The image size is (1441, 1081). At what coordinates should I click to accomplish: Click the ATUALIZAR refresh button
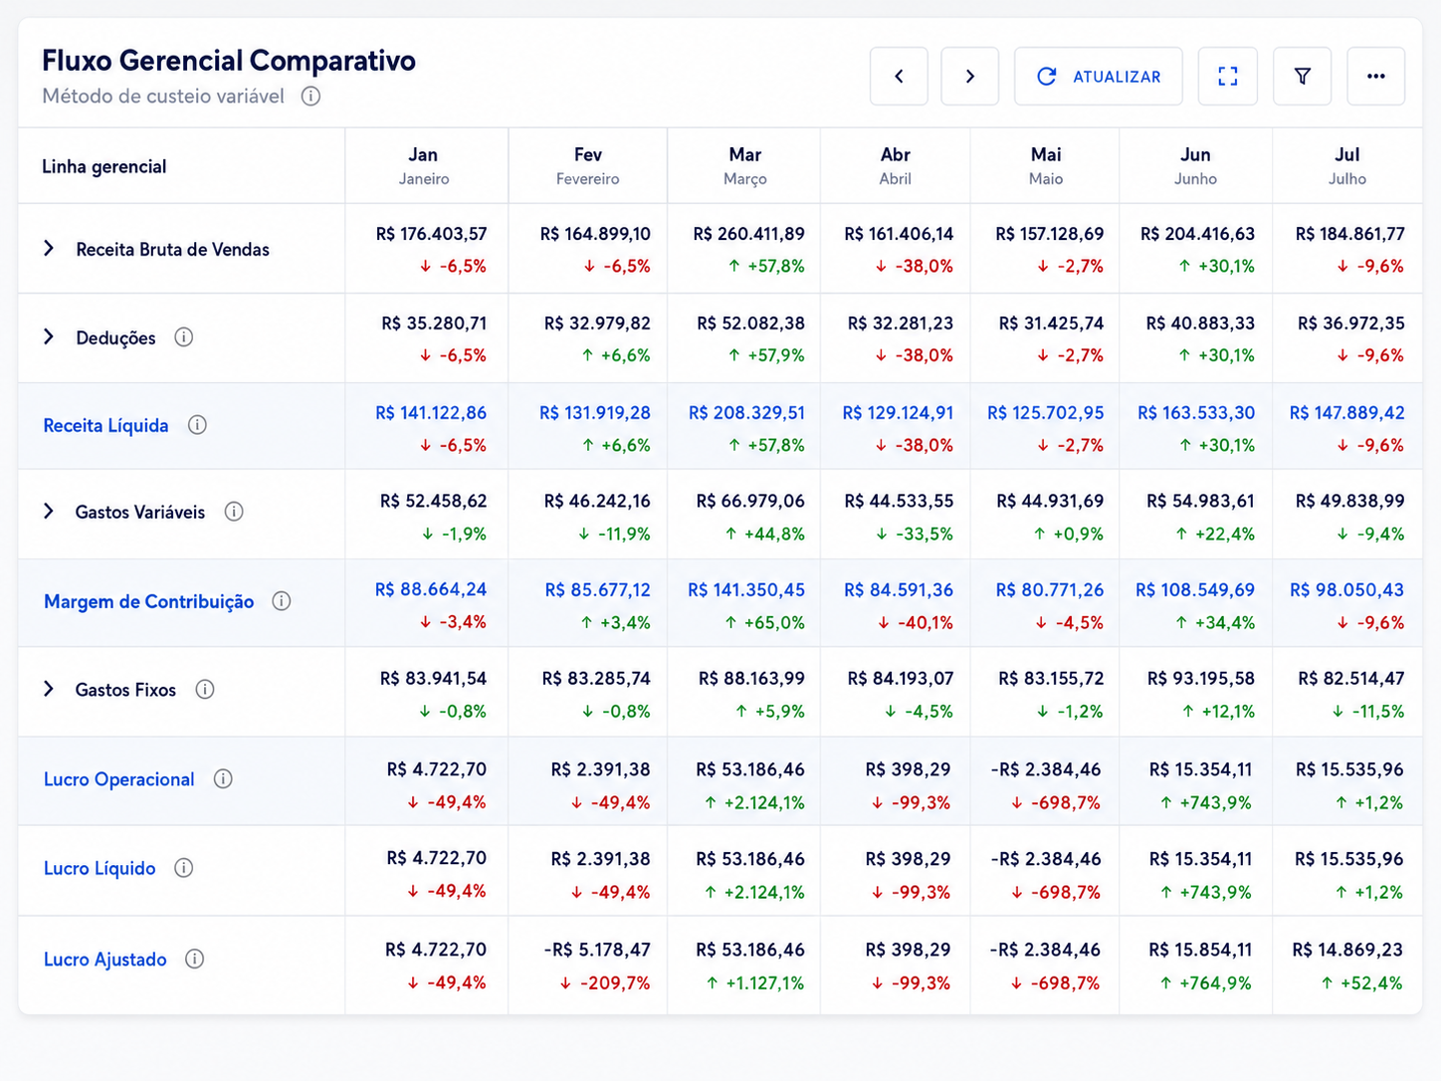coord(1099,77)
